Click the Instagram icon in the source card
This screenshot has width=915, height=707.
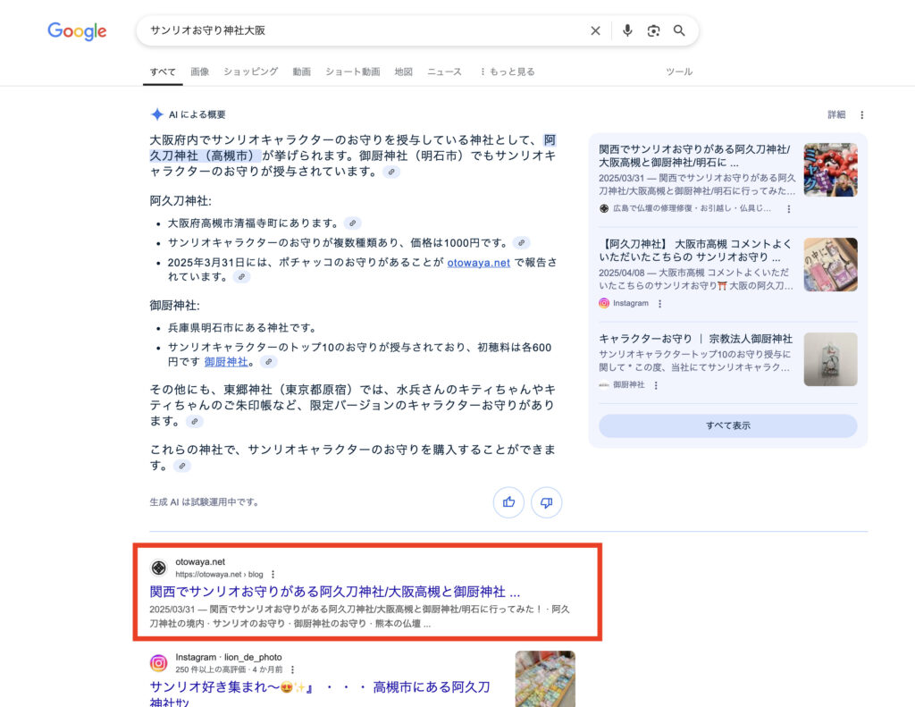coord(604,303)
